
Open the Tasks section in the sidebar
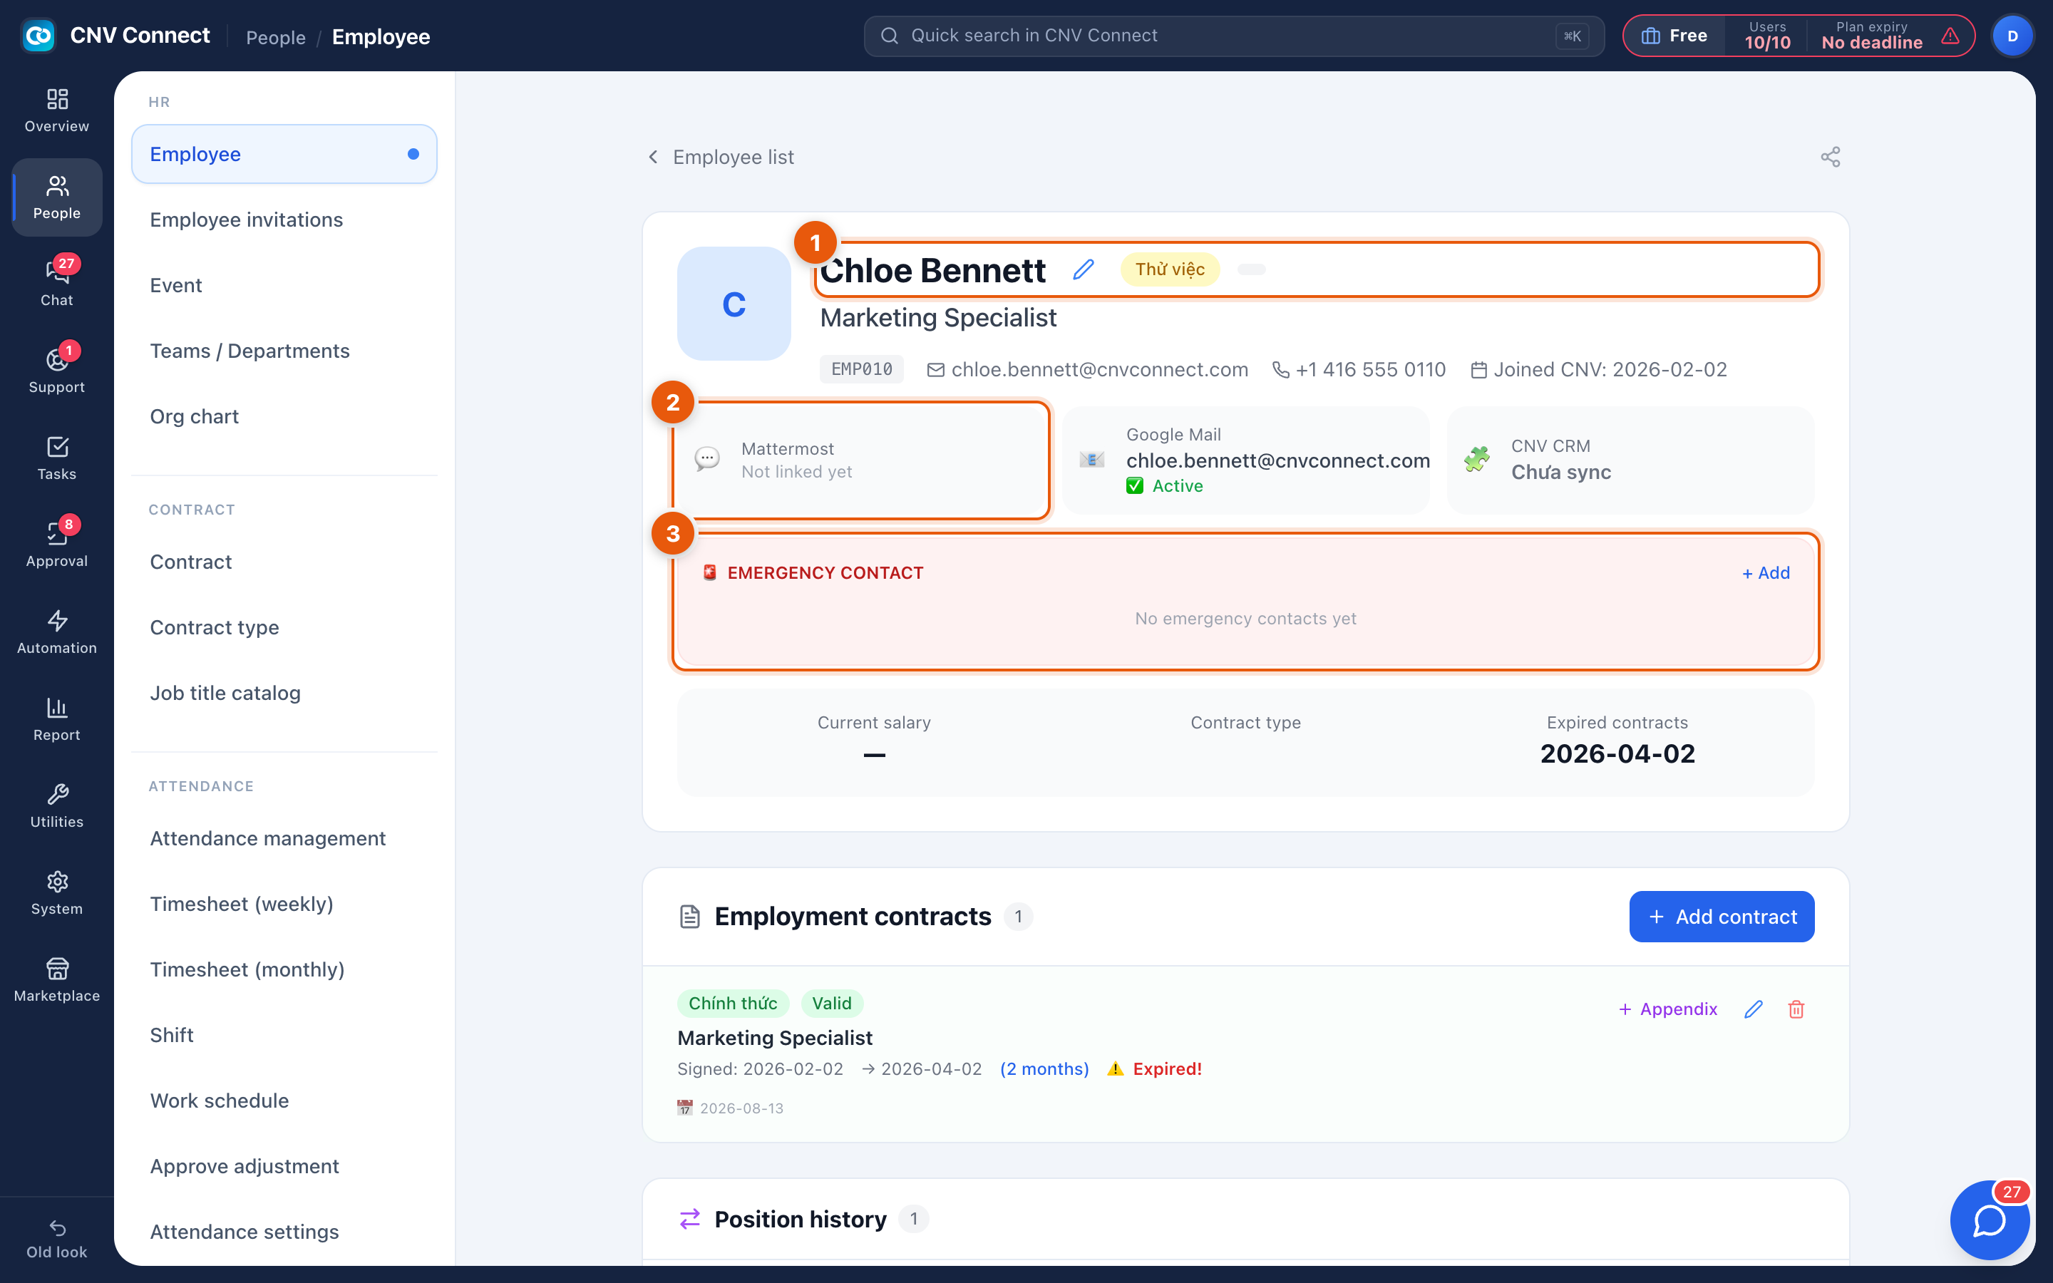[57, 458]
